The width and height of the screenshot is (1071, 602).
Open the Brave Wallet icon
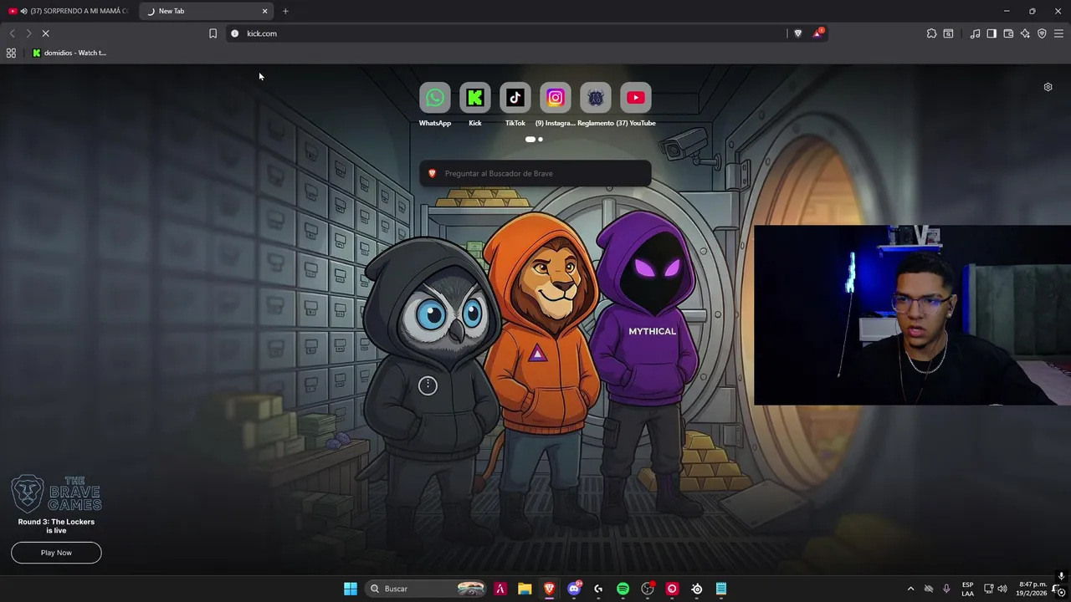[x=1008, y=33]
